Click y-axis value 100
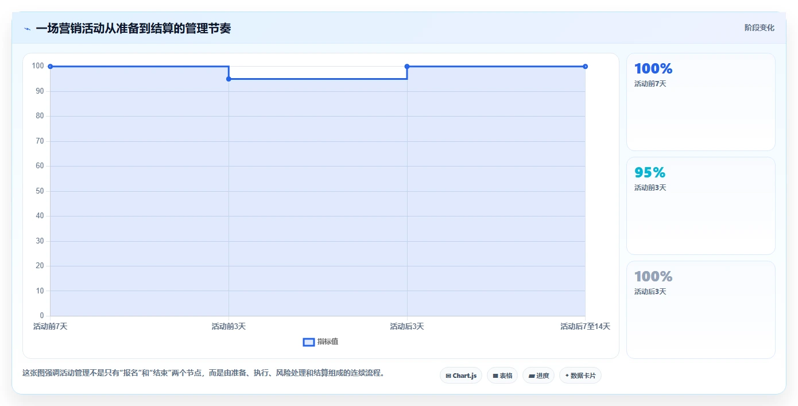Viewport: 798px width, 406px height. [x=38, y=66]
